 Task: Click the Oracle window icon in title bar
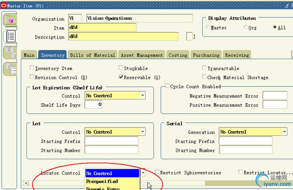pos(4,5)
